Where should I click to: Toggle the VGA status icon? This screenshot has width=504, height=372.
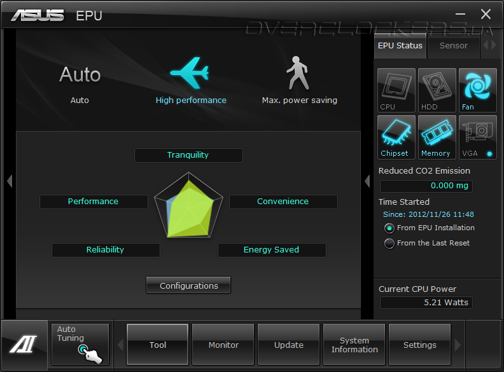(478, 137)
